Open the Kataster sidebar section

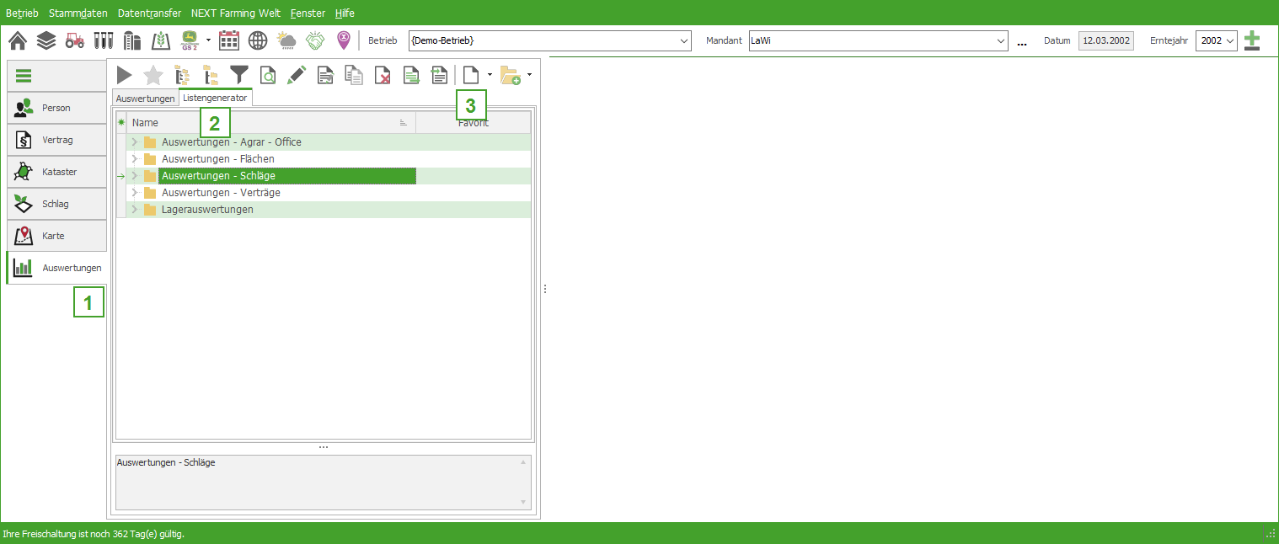[56, 172]
